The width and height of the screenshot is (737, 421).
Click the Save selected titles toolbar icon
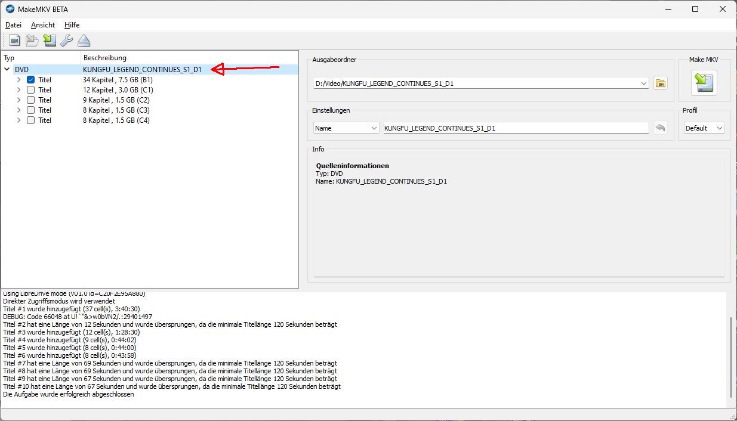pos(50,41)
